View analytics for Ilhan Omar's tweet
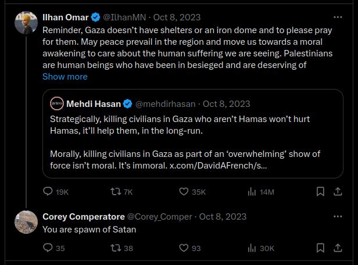 [x=253, y=192]
